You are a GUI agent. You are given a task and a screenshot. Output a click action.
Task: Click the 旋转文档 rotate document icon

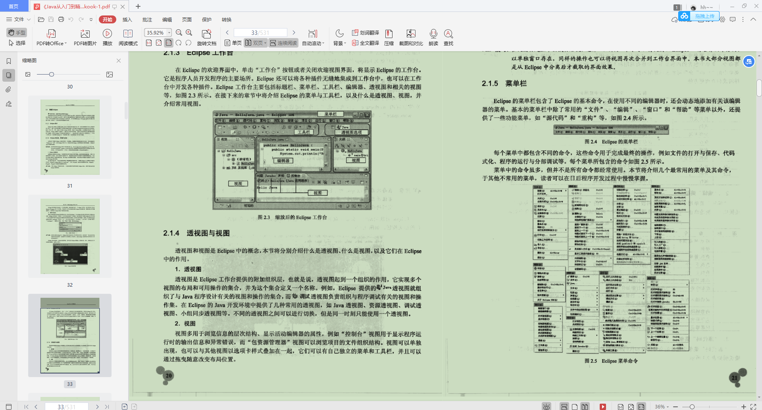tap(206, 34)
